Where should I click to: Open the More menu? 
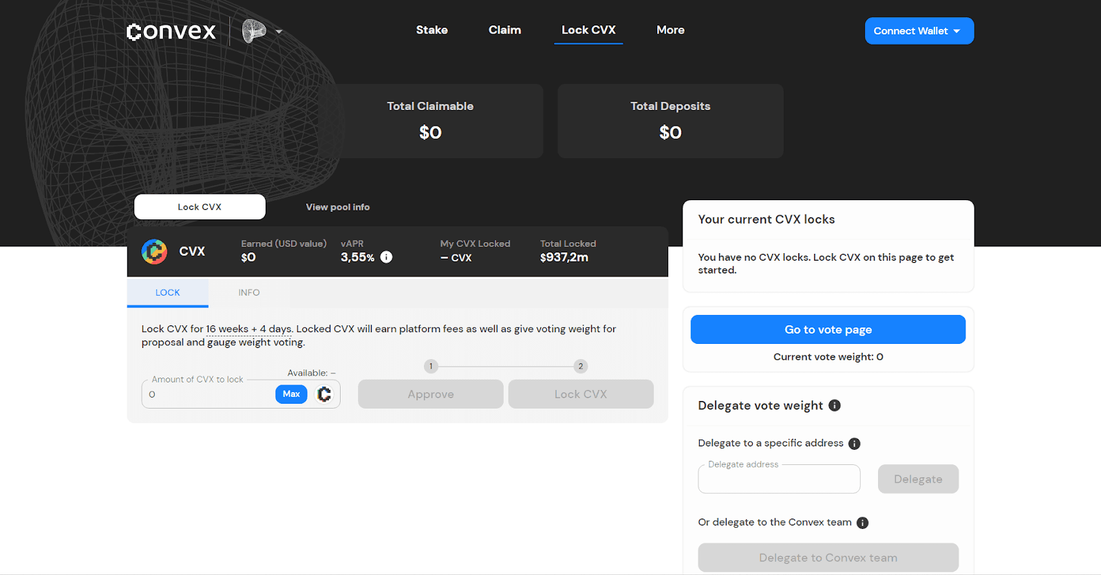tap(670, 30)
